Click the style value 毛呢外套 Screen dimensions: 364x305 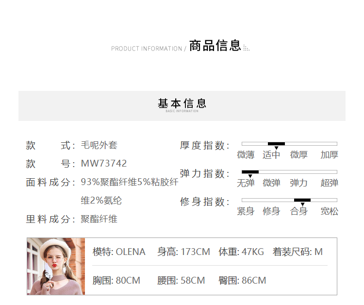99,145
